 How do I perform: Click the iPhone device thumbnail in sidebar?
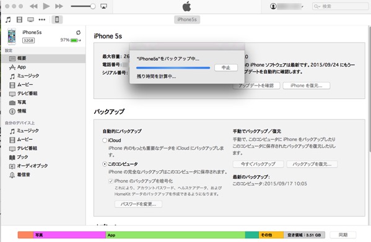click(11, 37)
